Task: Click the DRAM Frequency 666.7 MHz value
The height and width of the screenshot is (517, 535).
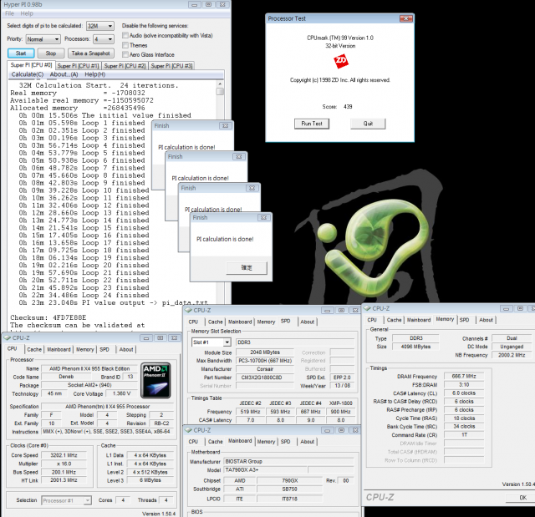Action: (x=464, y=376)
